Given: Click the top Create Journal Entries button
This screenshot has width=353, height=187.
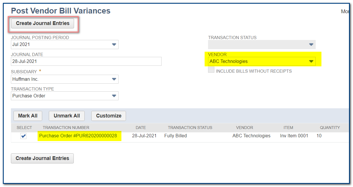Looking at the screenshot, I should (42, 24).
